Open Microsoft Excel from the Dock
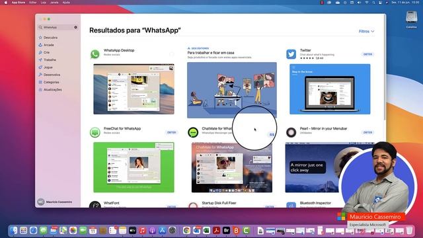Image resolution: width=423 pixels, height=238 pixels. (206, 231)
